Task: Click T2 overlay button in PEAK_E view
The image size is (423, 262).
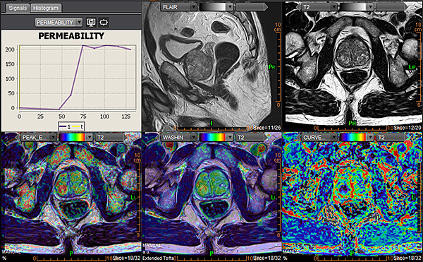Action: 111,138
